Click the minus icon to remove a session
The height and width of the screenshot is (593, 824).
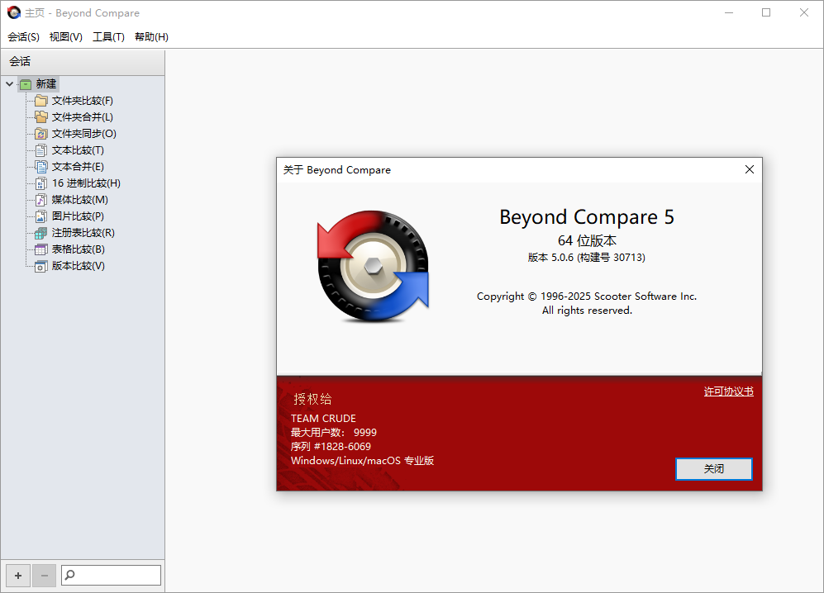[44, 575]
